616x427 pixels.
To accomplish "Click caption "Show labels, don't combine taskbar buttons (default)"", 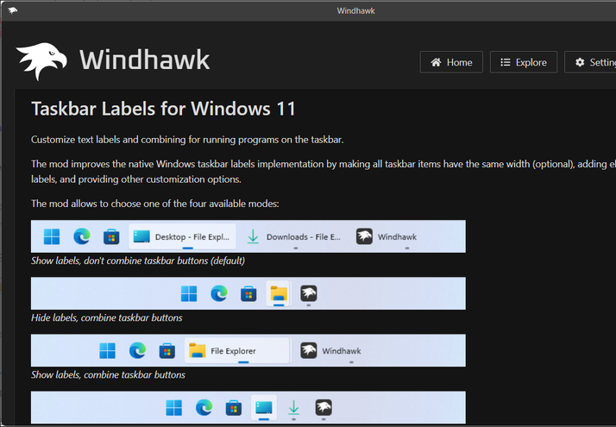I will (138, 261).
